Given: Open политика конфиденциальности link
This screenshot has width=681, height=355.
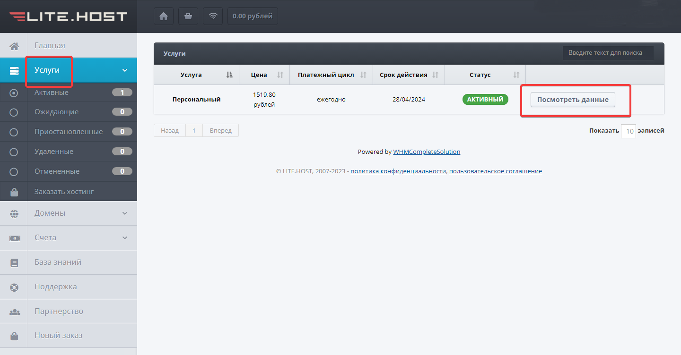Looking at the screenshot, I should 398,171.
